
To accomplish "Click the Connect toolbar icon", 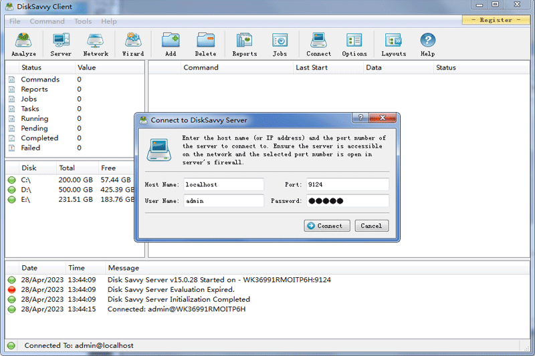I will point(319,44).
